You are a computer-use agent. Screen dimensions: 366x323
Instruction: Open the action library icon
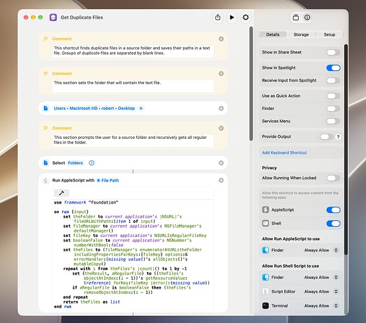[x=296, y=17]
